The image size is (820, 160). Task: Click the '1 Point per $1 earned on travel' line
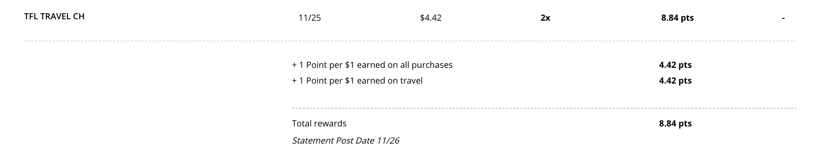click(357, 81)
